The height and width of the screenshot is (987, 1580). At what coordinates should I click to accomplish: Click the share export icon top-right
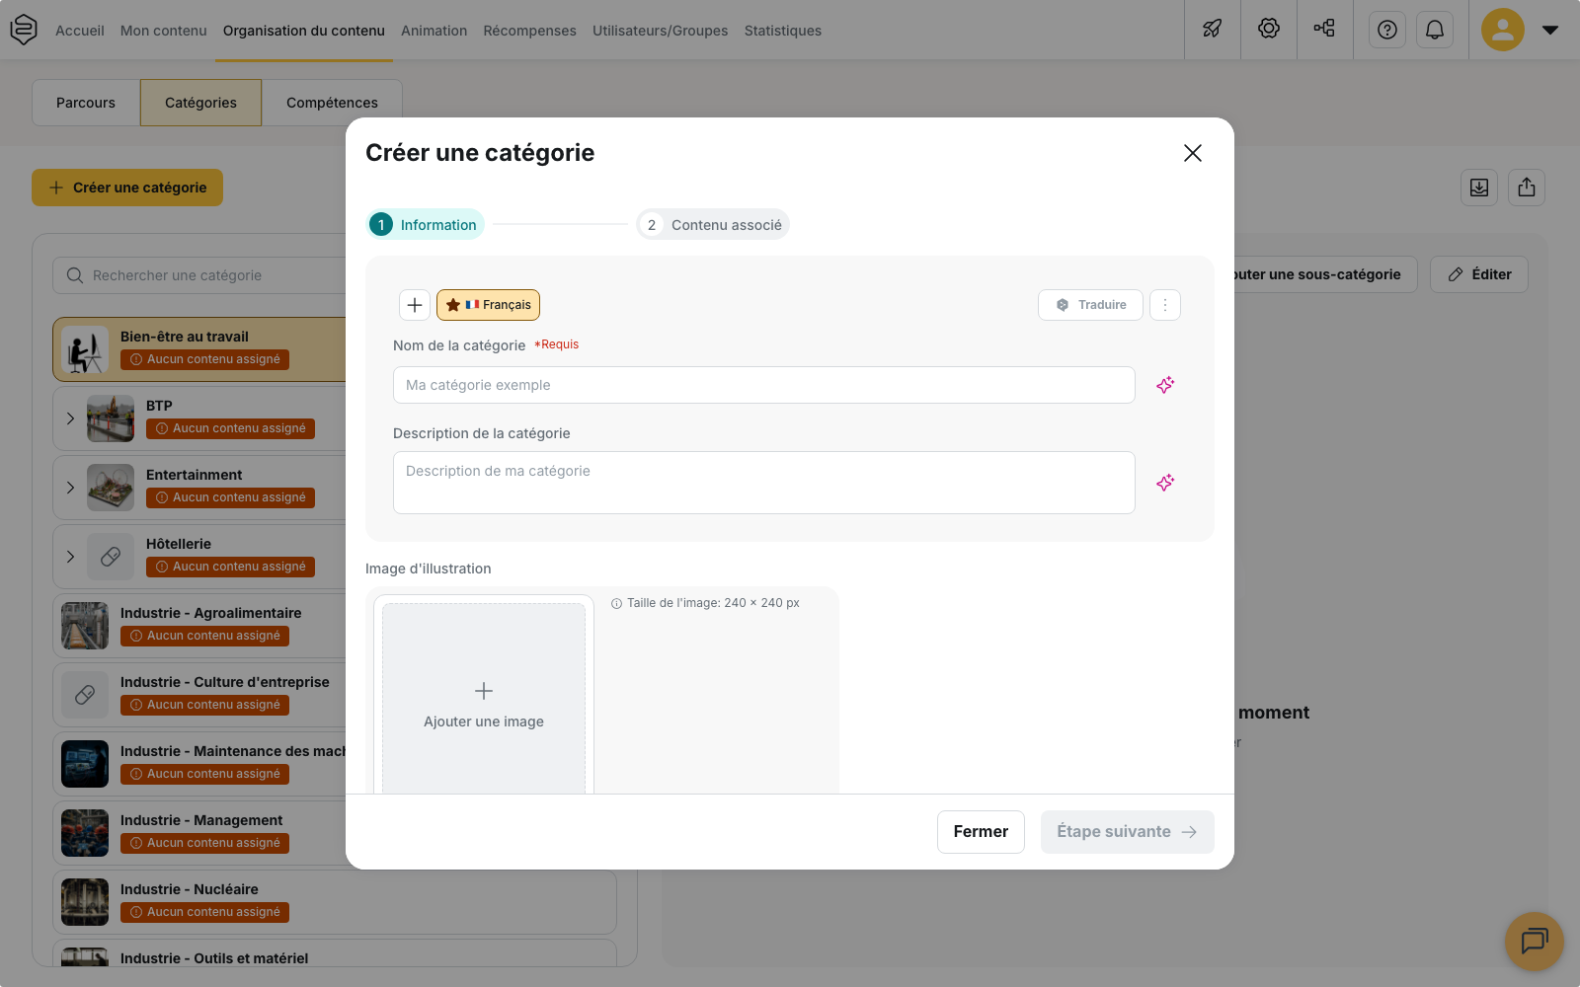1527,188
